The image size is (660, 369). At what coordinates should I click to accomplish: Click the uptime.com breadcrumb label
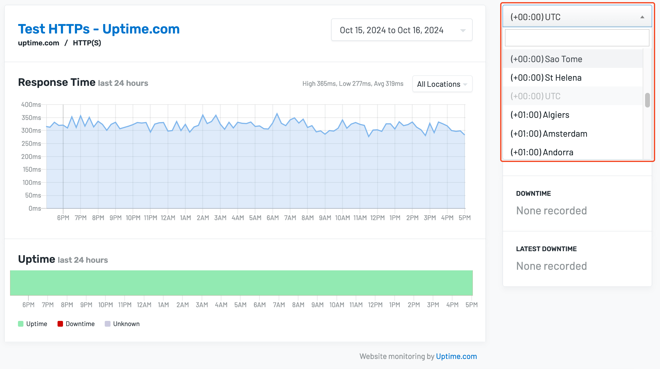point(38,43)
